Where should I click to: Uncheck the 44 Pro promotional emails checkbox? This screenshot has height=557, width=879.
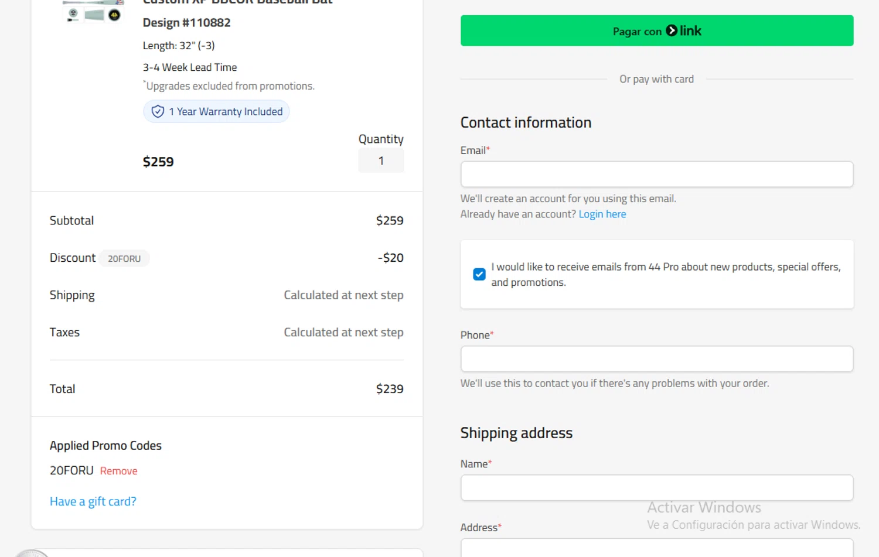(x=479, y=274)
